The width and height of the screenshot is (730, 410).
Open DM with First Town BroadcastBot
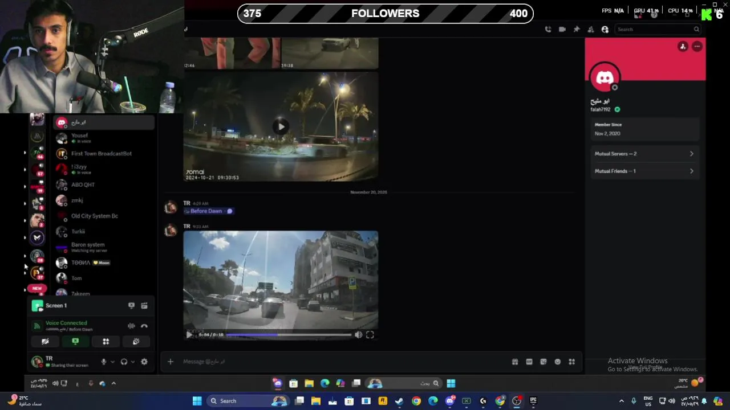(x=104, y=154)
